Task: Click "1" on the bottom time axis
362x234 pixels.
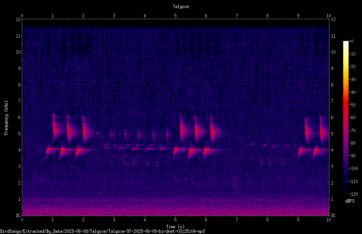Action: point(53,220)
